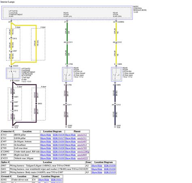Toggle Location Diagram Show/Hide for connector C705
Image resolution: width=192 pixels, height=183 pixels.
point(46,148)
